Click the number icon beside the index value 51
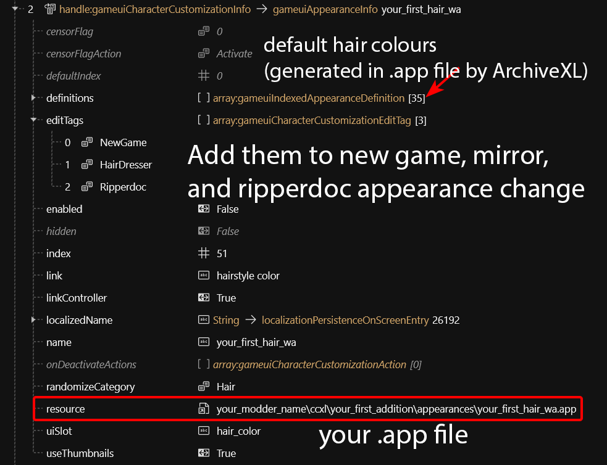This screenshot has height=465, width=607. pyautogui.click(x=203, y=253)
